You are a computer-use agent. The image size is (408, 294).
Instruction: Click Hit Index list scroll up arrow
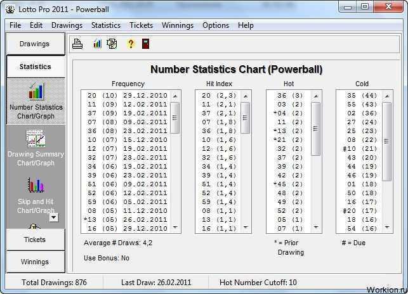pyautogui.click(x=246, y=96)
